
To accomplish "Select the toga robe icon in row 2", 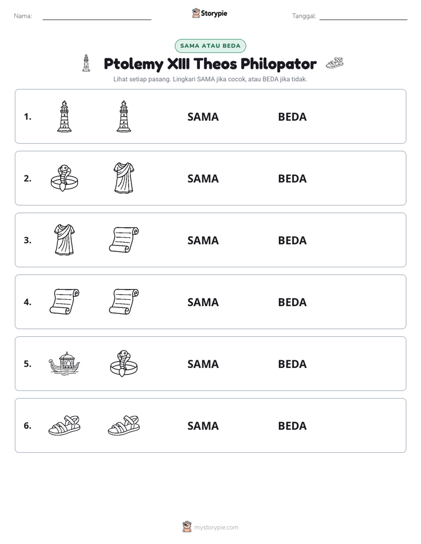I will point(124,178).
